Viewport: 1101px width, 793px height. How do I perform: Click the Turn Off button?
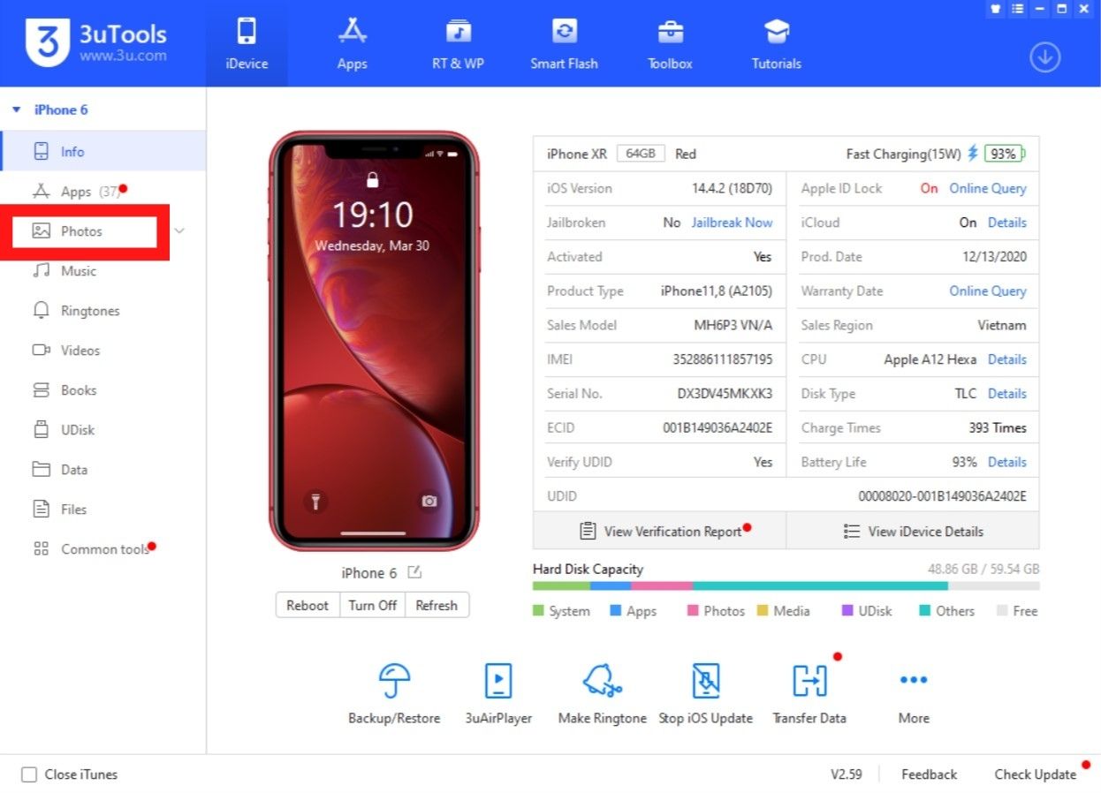click(x=372, y=606)
